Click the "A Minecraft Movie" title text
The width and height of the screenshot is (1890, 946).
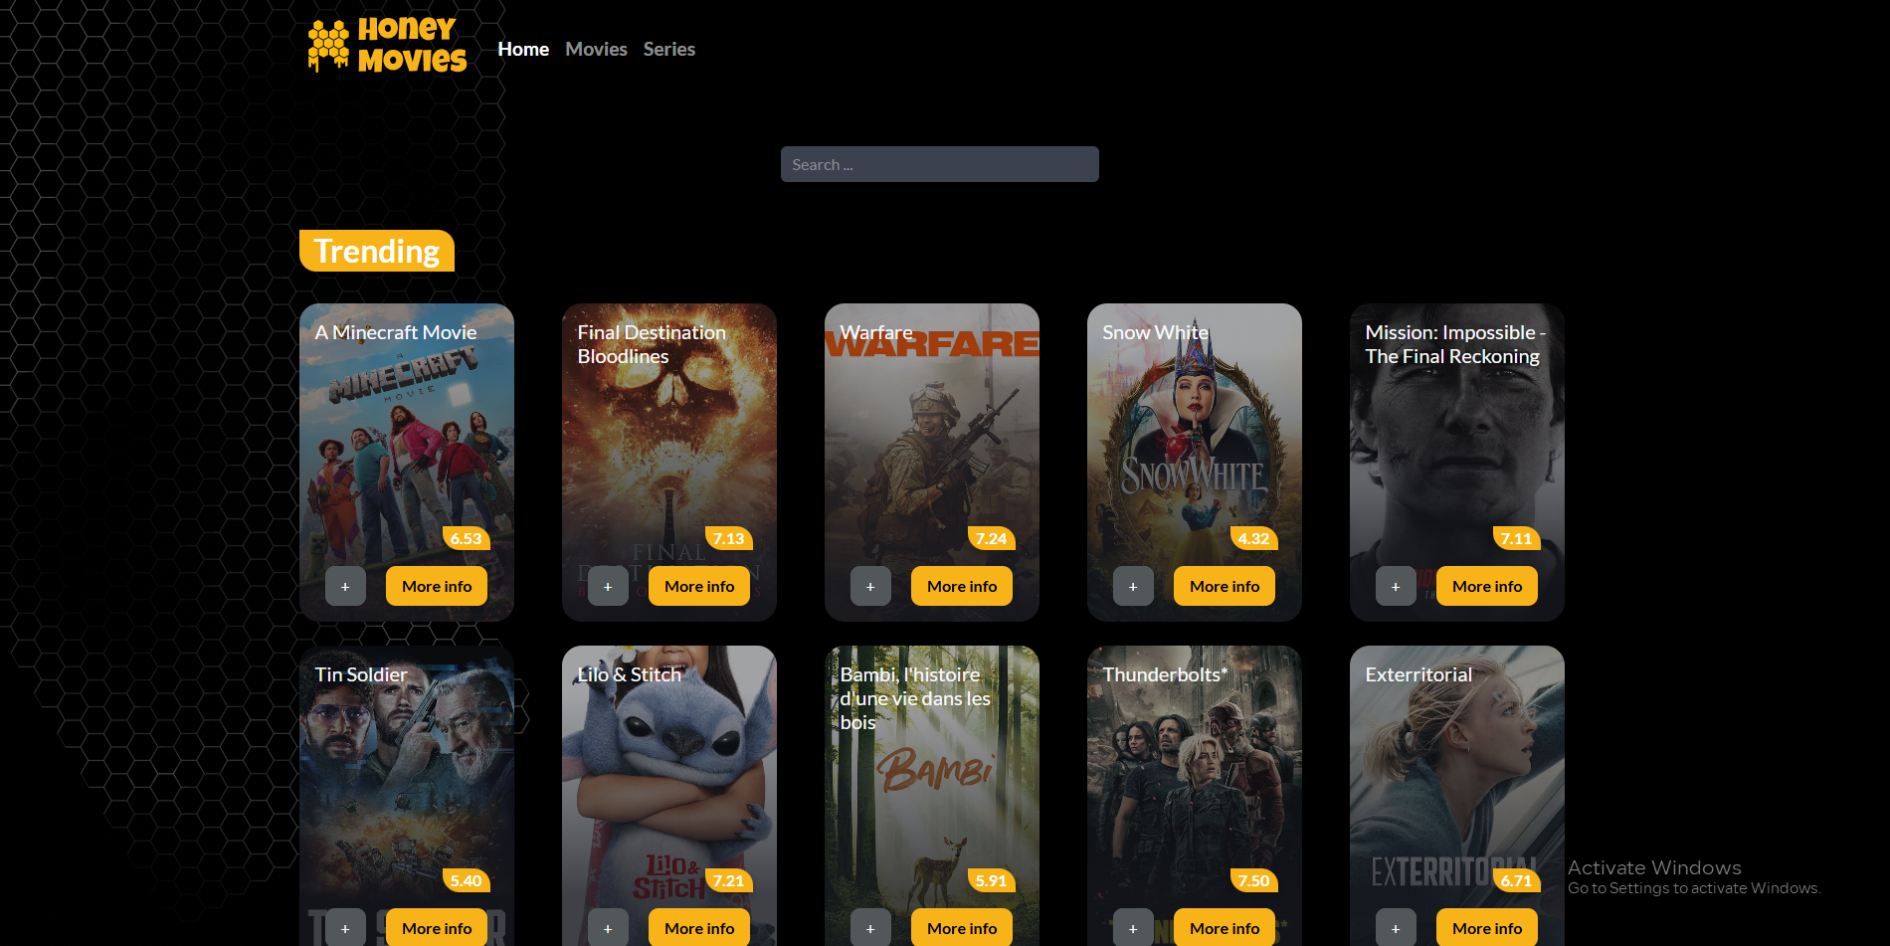click(396, 332)
